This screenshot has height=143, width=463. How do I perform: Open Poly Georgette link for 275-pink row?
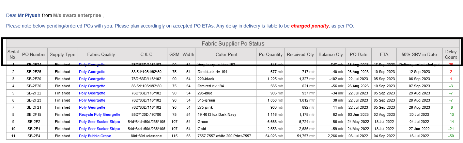tap(92, 107)
